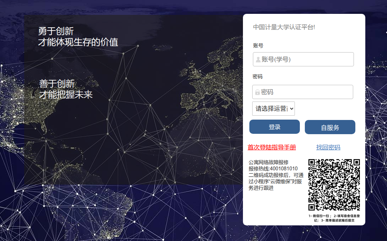This screenshot has width=387, height=241.
Task: Click the 善于创新 slogan text
Action: coord(57,84)
